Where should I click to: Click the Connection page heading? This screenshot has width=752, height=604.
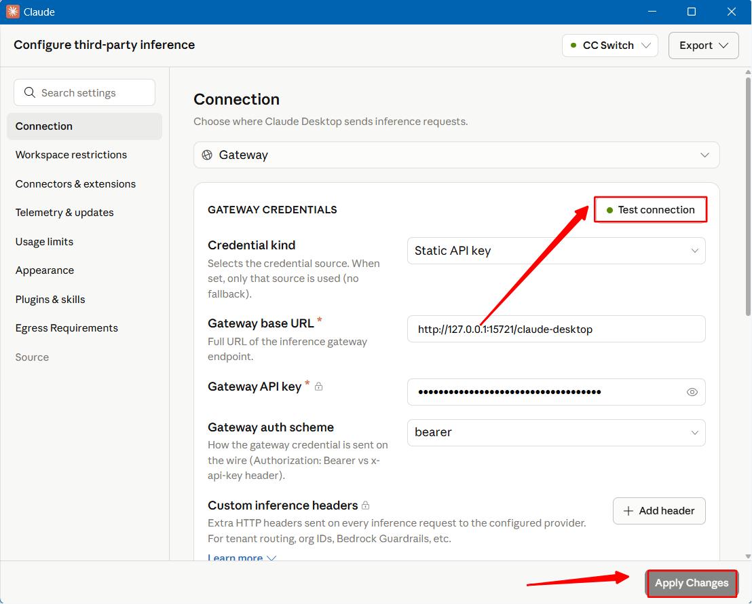pos(236,99)
